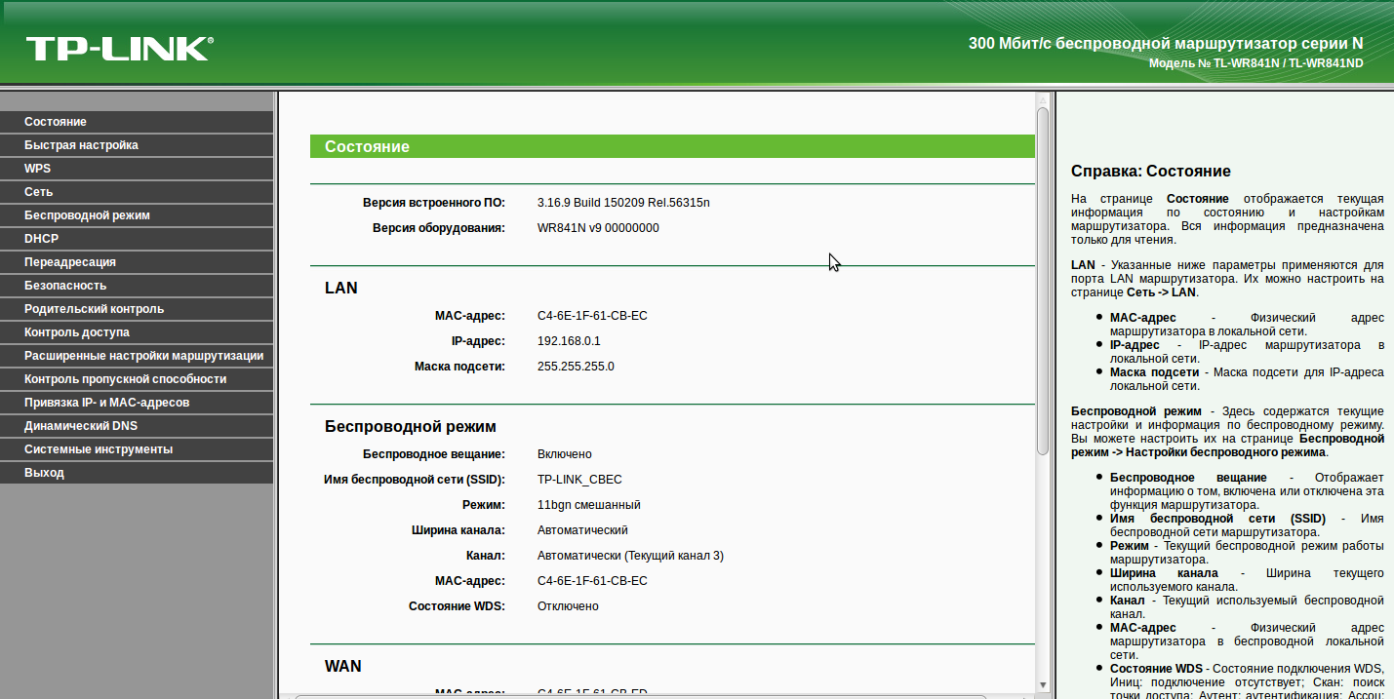Click the main panel vertical scrollbar thumb
The image size is (1394, 699).
(x=1043, y=281)
